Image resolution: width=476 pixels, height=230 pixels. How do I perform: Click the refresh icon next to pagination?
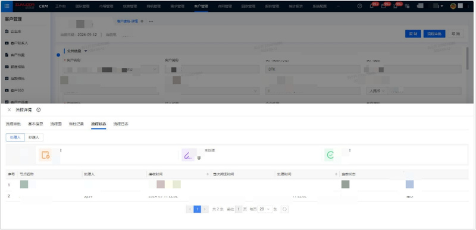pos(284,209)
